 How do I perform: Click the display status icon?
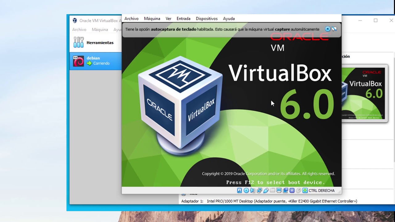(279, 191)
